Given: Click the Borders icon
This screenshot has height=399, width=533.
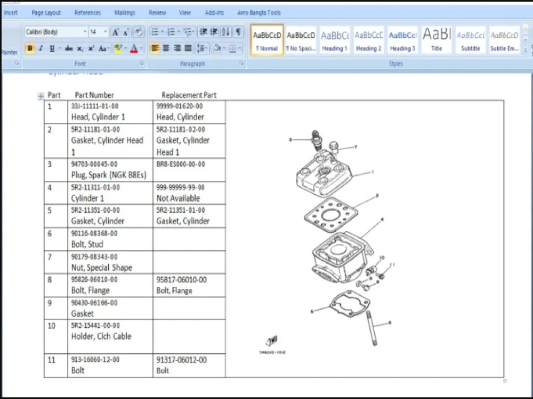Looking at the screenshot, I should [232, 48].
